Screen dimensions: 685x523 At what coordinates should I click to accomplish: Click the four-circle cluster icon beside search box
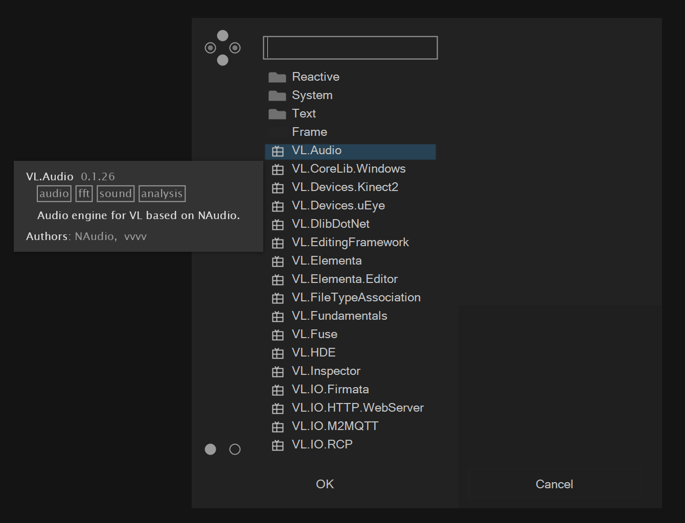[222, 48]
